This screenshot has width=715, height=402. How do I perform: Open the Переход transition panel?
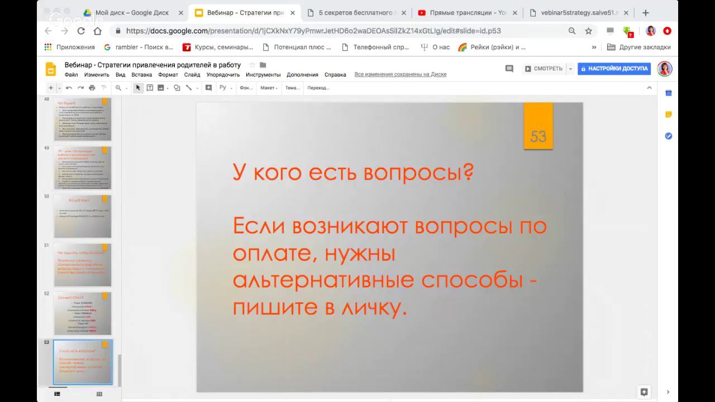318,88
